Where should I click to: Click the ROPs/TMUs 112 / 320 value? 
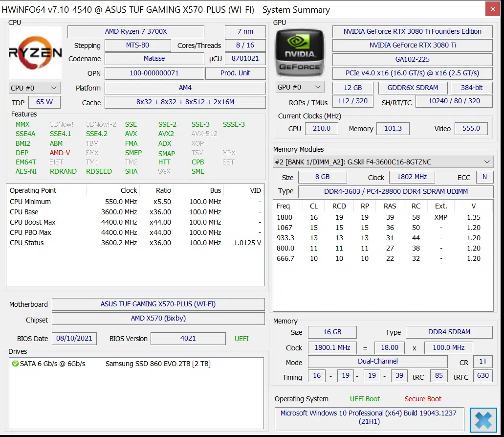tap(352, 101)
